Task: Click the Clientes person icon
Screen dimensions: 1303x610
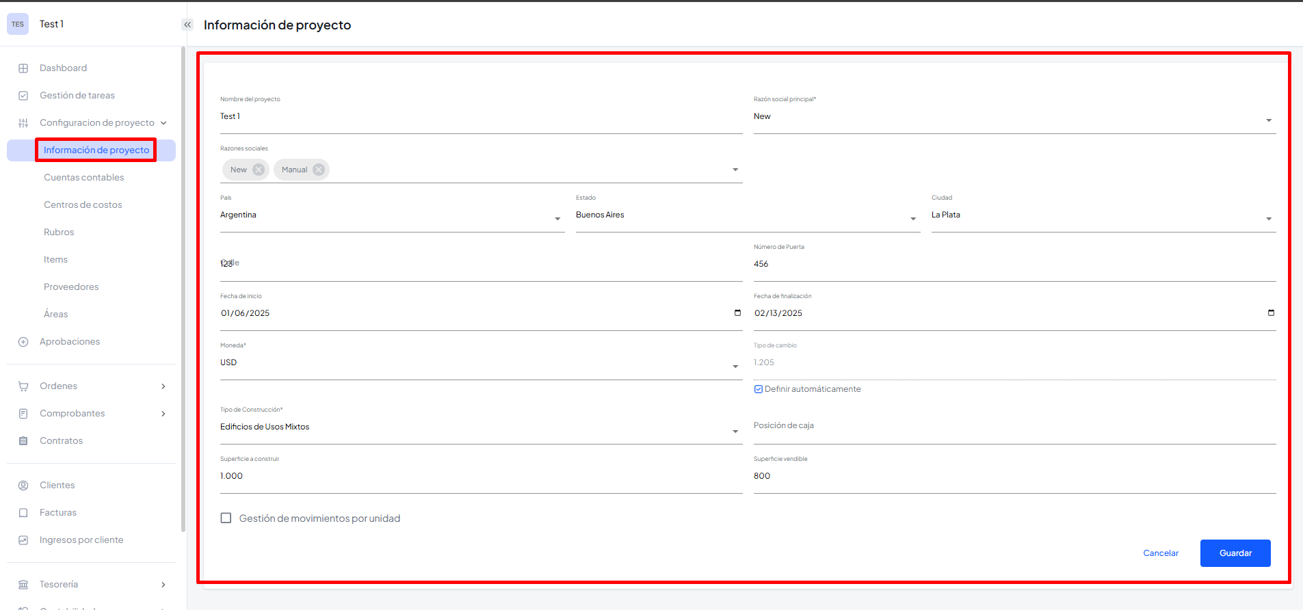Action: [23, 486]
